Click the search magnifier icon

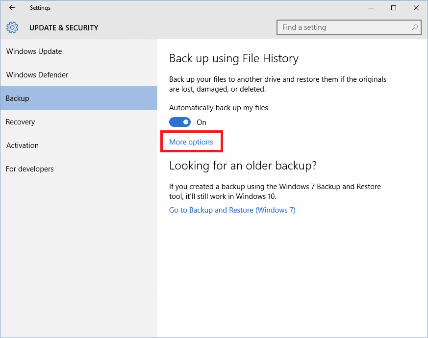(415, 27)
